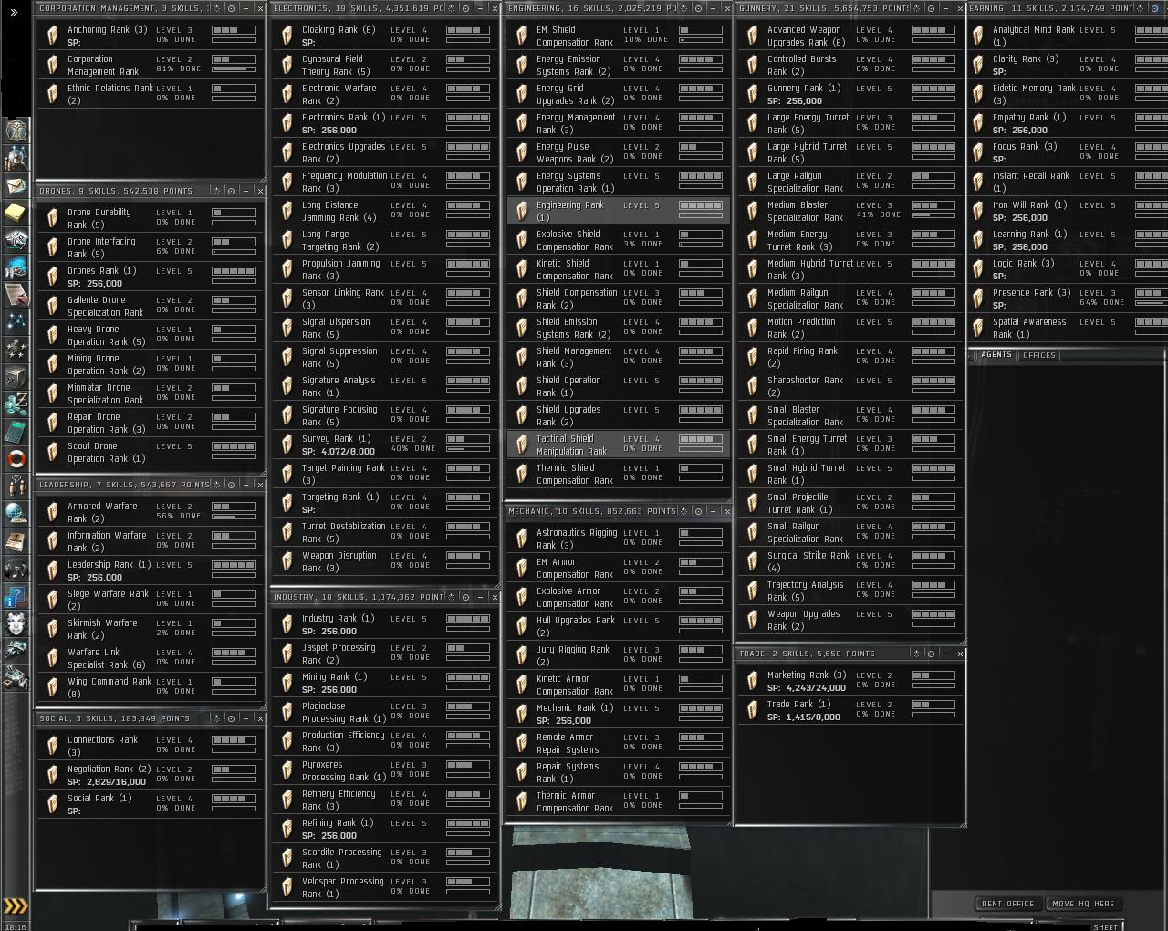
Task: Select the Engineering Rank (1) skill row
Action: (x=618, y=211)
